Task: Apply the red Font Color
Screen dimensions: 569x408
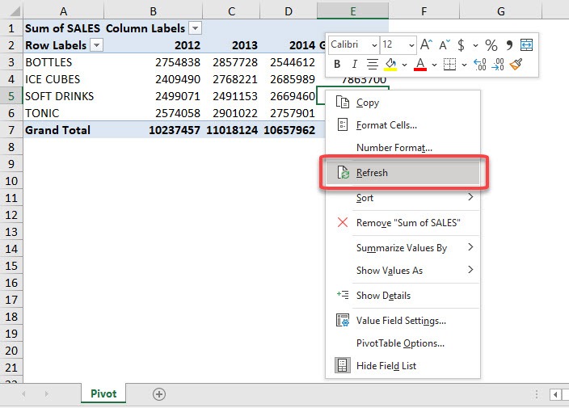Action: pos(420,64)
